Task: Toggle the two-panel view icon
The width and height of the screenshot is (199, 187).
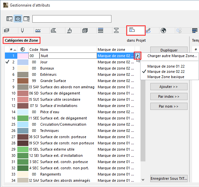Action: coord(18,19)
